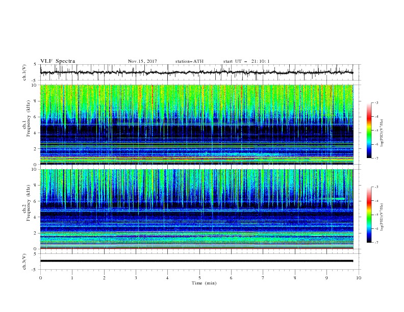This screenshot has height=312, width=404.
Task: Click the date 'Nov.15, 2017' label
Action: (142, 61)
